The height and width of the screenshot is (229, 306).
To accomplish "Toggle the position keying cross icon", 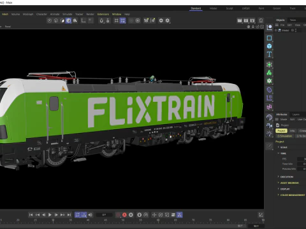I will pos(154,215).
